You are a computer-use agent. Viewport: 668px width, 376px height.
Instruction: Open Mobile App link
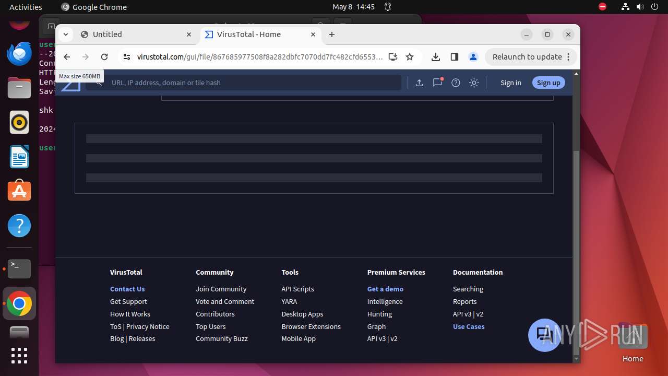[299, 338]
